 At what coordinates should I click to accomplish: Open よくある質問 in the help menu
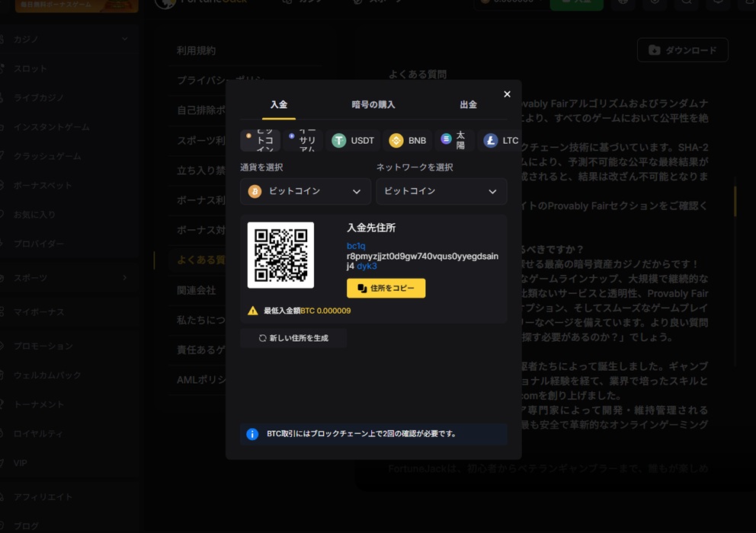(200, 260)
